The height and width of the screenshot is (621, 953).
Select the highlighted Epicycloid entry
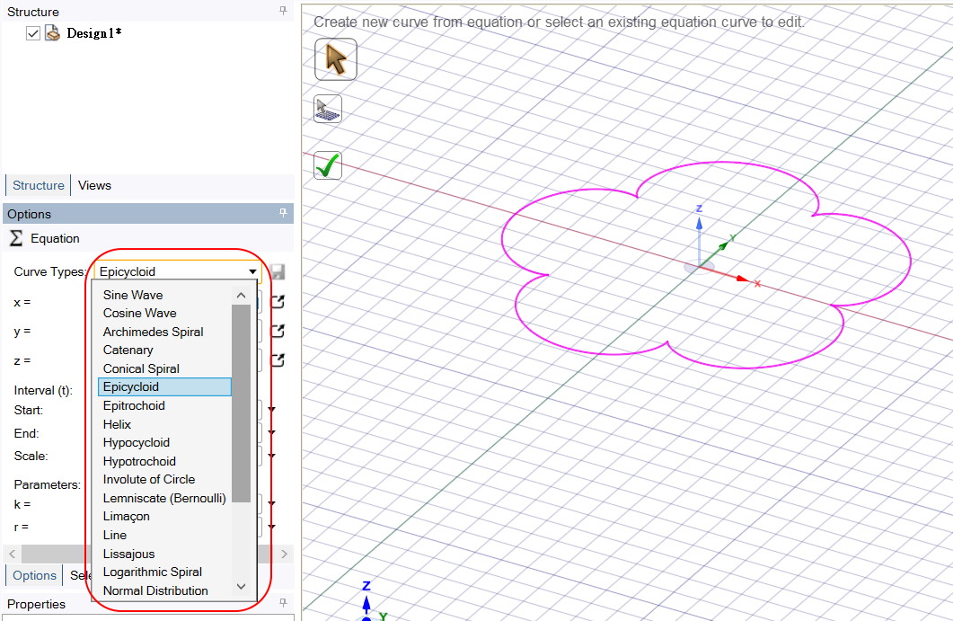[164, 386]
